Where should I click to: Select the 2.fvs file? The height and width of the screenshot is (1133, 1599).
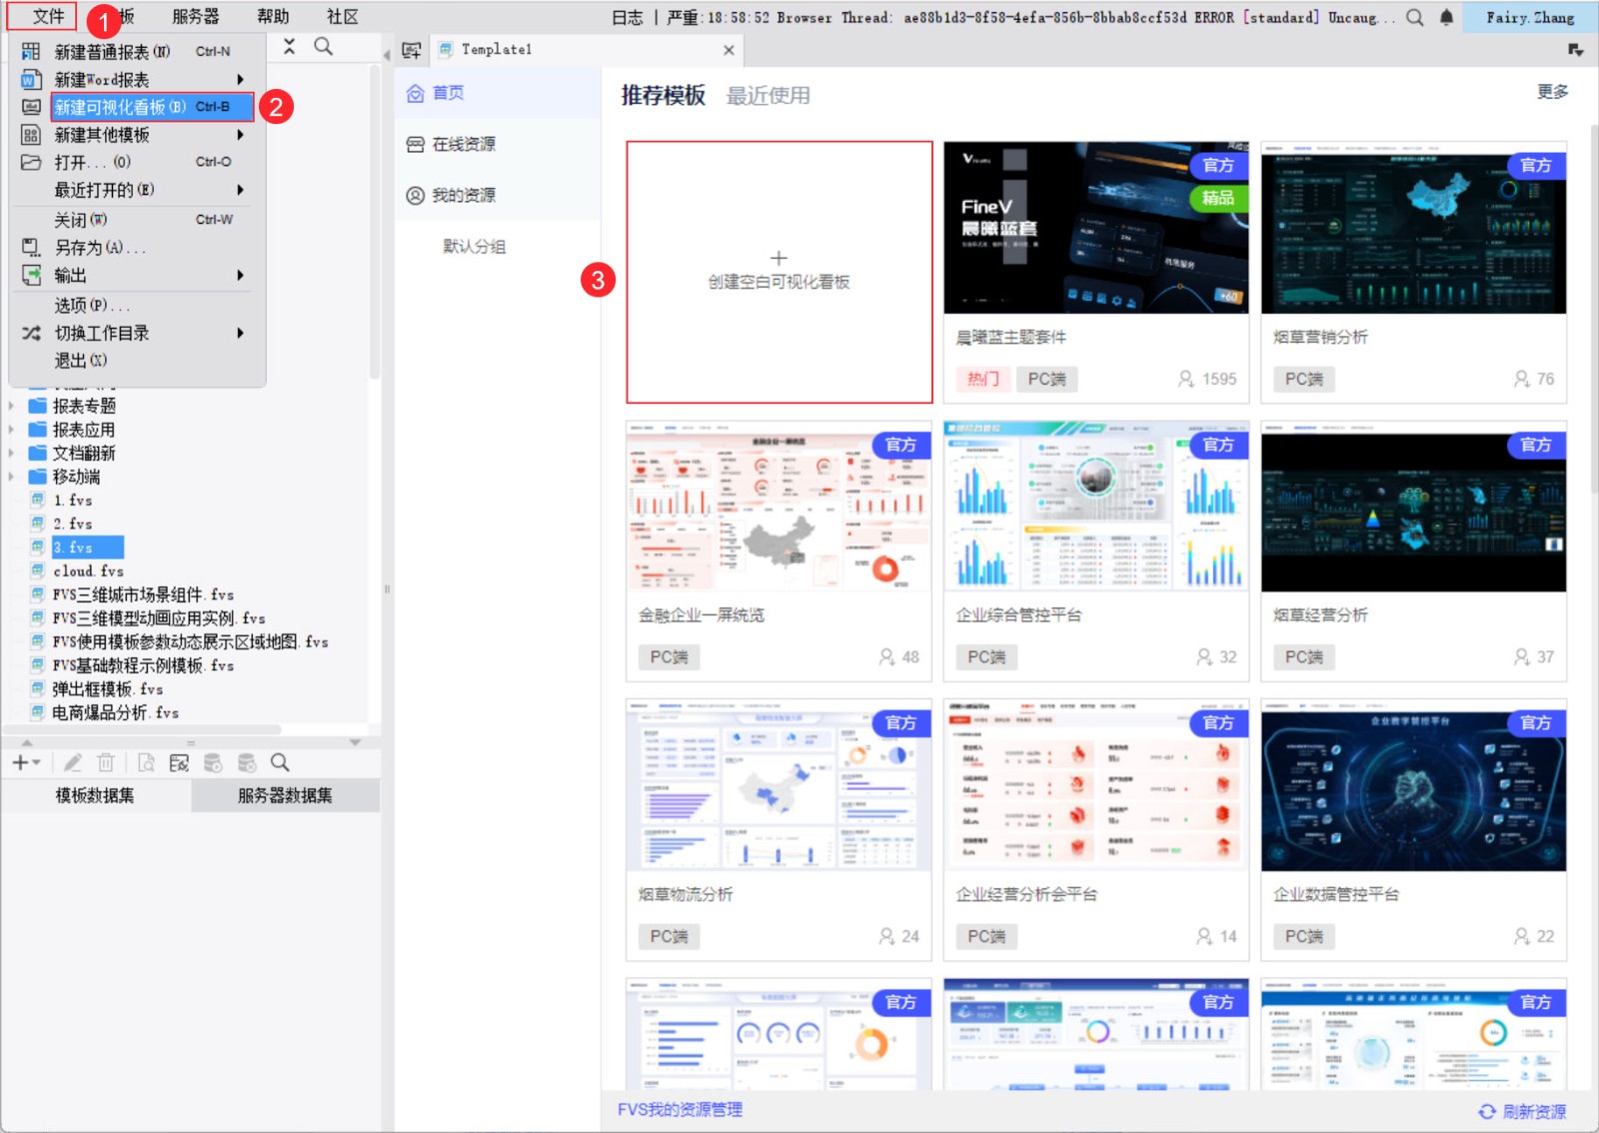click(x=73, y=524)
